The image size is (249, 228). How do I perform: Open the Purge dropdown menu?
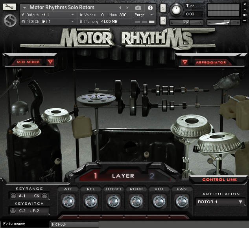(152, 15)
